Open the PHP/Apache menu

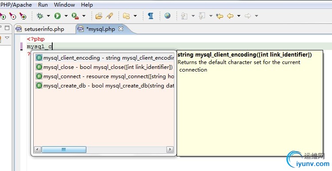[16, 5]
